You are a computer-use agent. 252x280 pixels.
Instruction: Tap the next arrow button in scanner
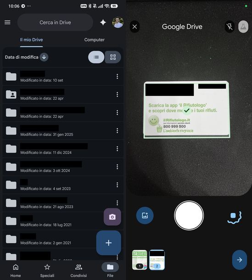(x=240, y=260)
